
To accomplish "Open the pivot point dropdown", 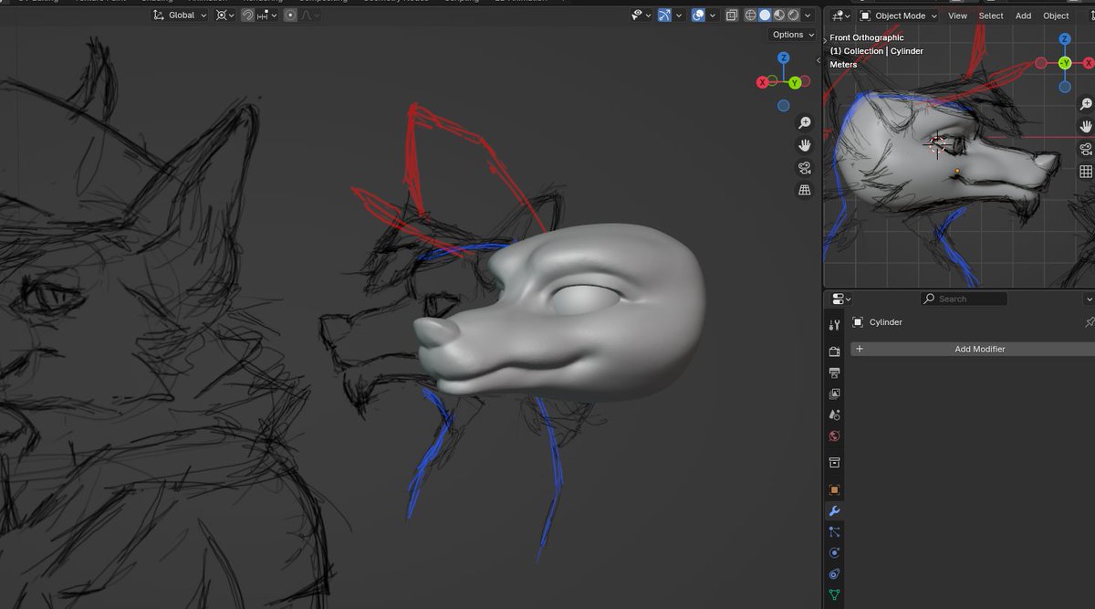I will pyautogui.click(x=224, y=16).
